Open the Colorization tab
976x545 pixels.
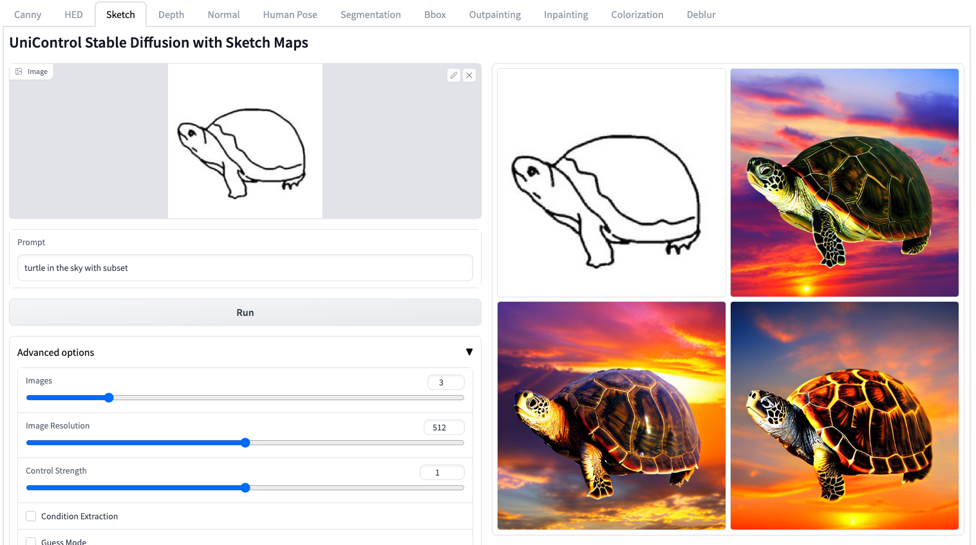point(637,14)
